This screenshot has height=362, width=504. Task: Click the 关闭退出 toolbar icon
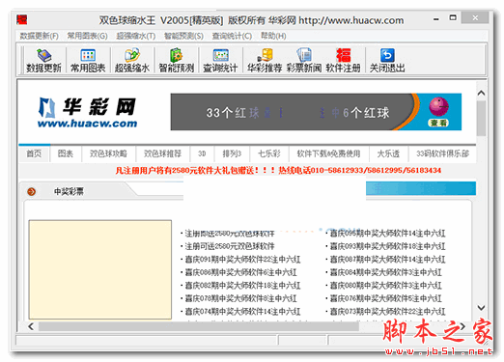(387, 61)
